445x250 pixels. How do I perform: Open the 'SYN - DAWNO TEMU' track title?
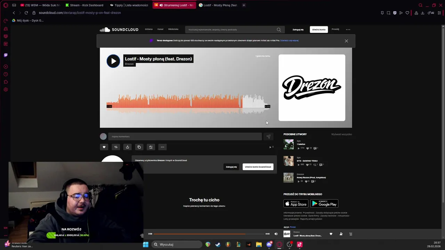pyautogui.click(x=307, y=161)
